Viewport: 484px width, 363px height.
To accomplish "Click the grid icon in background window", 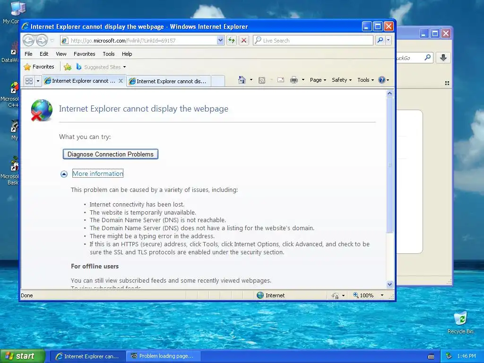I will [x=447, y=83].
